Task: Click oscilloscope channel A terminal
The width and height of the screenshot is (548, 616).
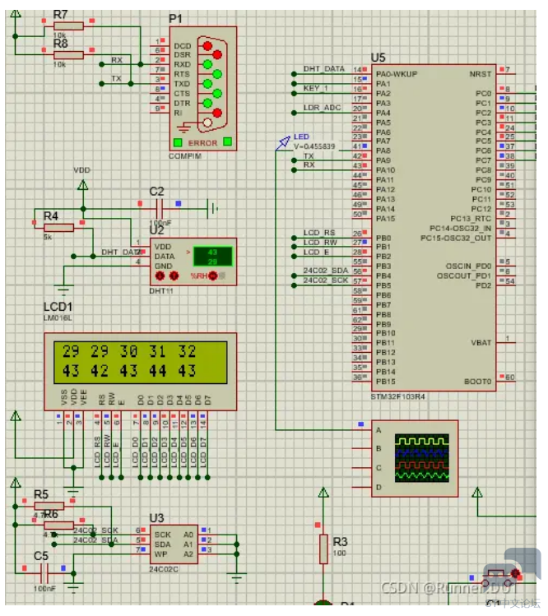Action: (378, 430)
